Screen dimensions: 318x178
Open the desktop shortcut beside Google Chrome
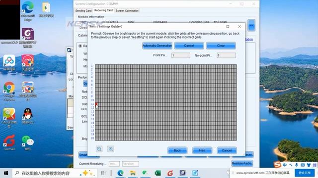[28, 91]
